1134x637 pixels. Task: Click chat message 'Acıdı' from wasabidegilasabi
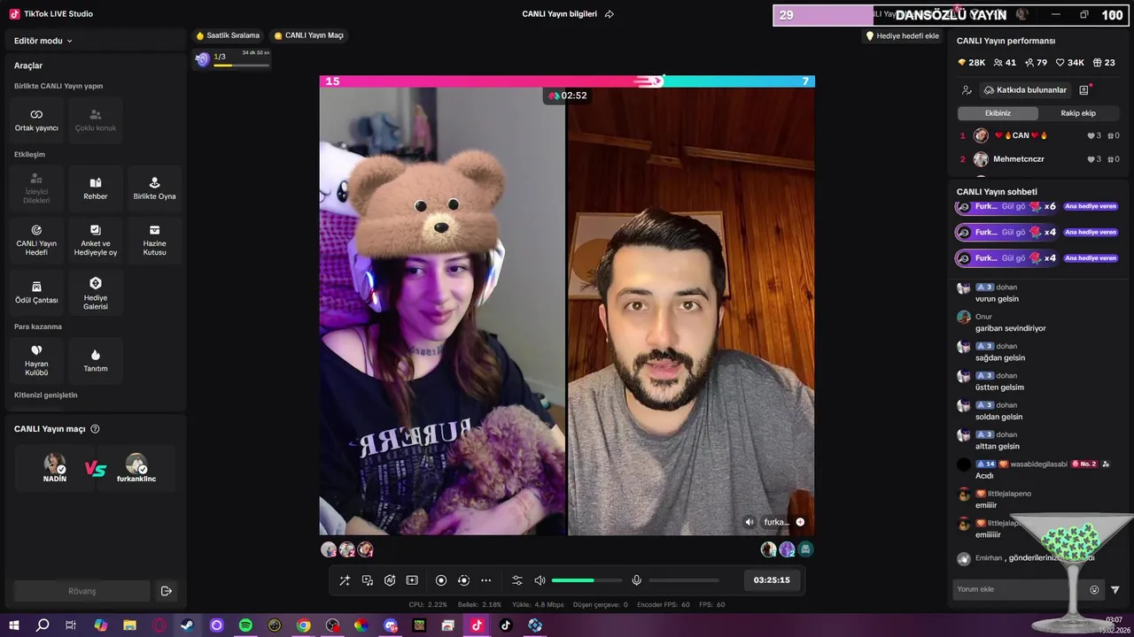984,476
